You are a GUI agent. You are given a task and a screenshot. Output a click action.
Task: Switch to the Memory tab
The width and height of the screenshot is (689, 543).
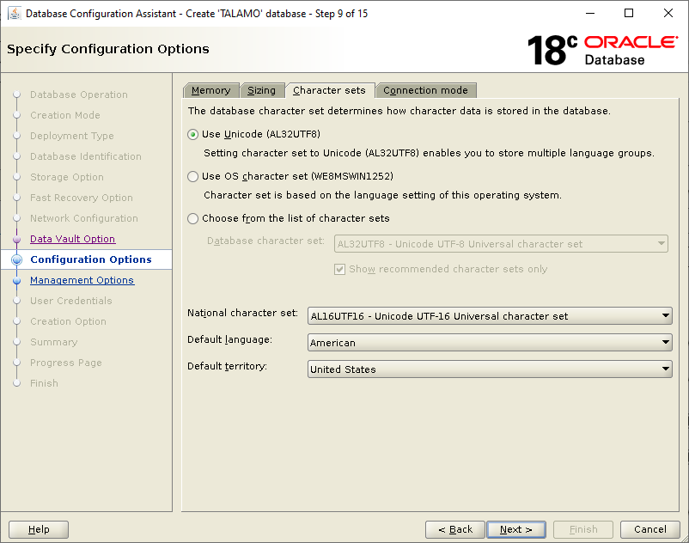(x=211, y=90)
